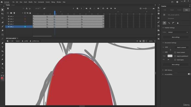This screenshot has height=107, width=191.
Task: Select the Rectangle tool
Action: 2,34
